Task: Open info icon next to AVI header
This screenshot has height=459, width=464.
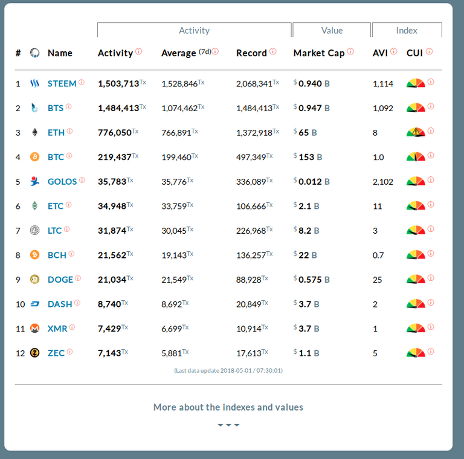Action: [393, 51]
